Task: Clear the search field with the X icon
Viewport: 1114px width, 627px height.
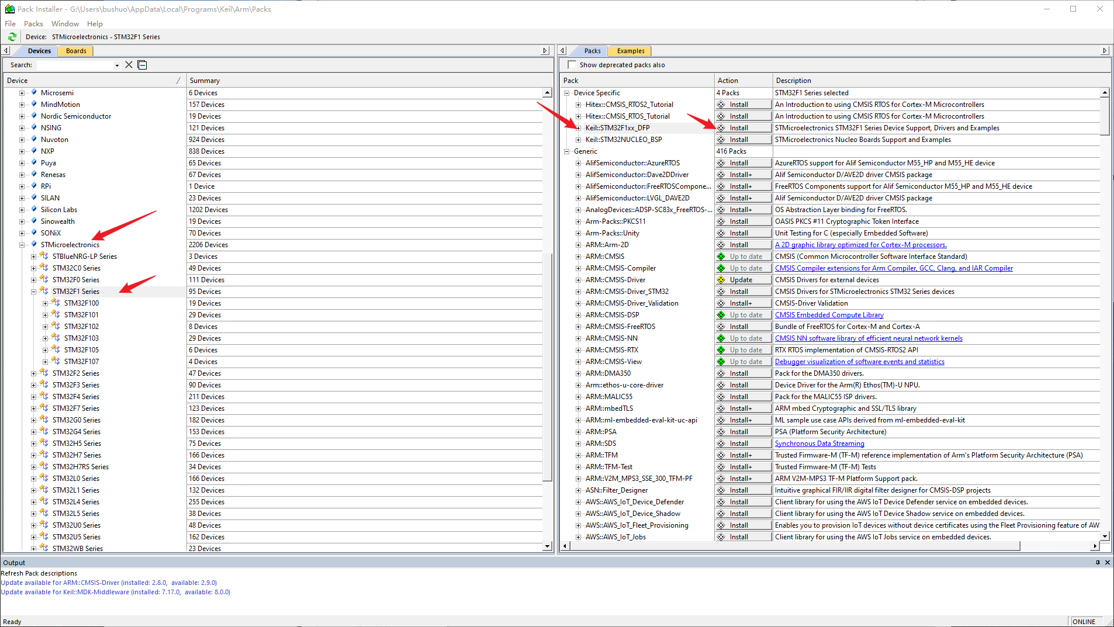Action: pos(129,65)
